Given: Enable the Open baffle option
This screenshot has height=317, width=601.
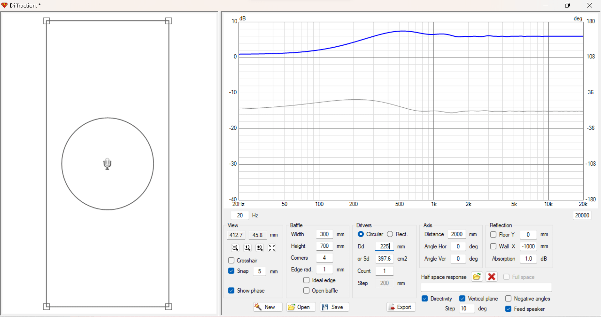Looking at the screenshot, I should pyautogui.click(x=306, y=290).
